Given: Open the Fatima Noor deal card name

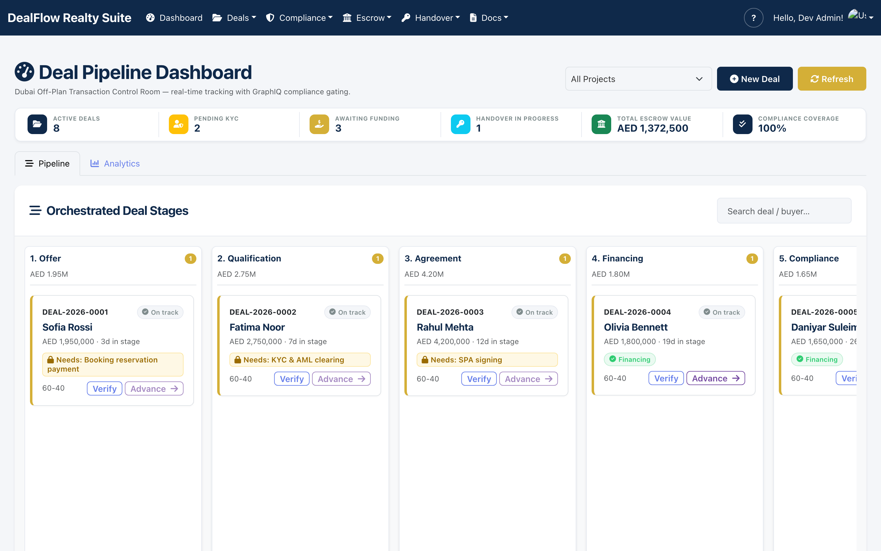Looking at the screenshot, I should coord(257,327).
